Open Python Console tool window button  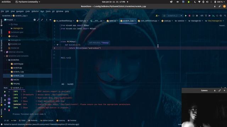(47, 121)
